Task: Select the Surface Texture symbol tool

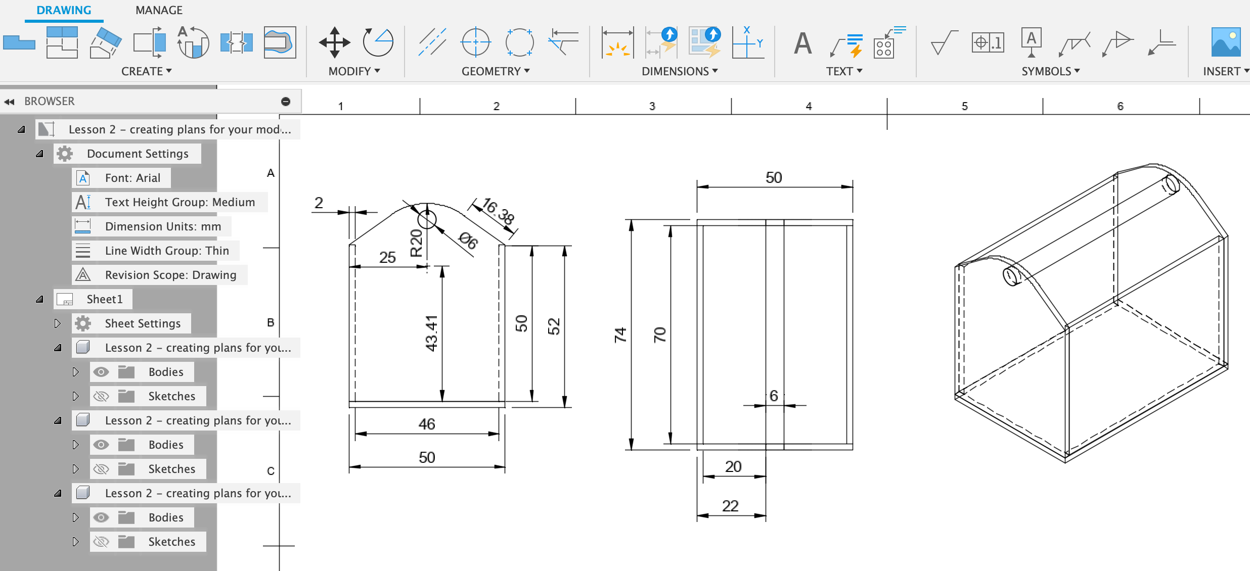Action: coord(944,42)
